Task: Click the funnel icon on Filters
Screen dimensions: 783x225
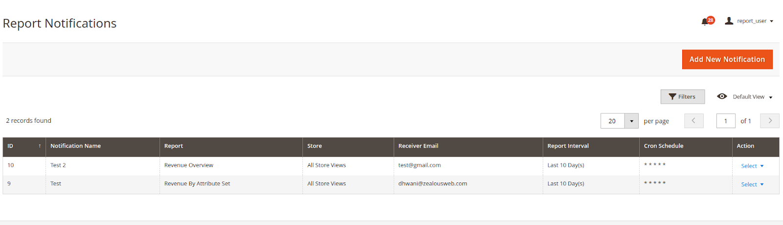Action: point(672,97)
